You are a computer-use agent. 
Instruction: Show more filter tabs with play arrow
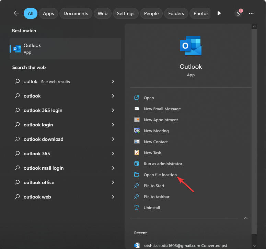[x=219, y=13]
